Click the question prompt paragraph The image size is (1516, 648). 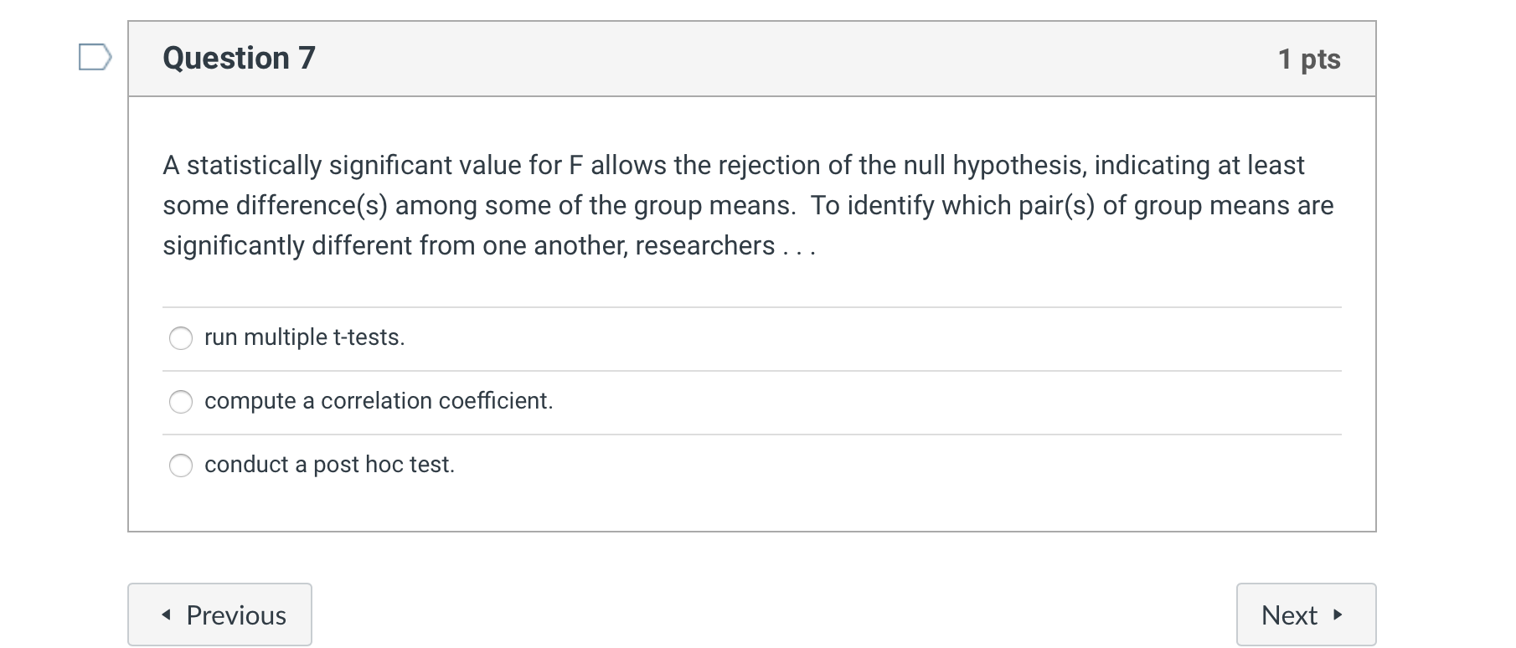click(x=745, y=204)
